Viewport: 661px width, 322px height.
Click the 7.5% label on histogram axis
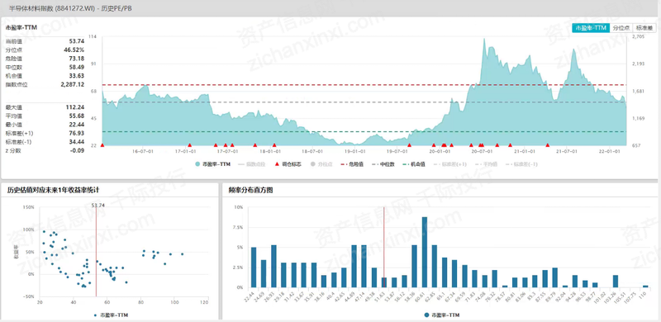[238, 228]
